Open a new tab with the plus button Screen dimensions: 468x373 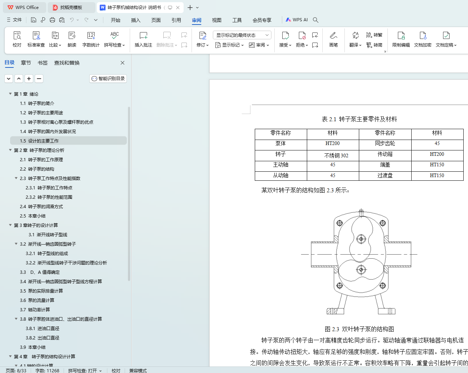tap(190, 7)
